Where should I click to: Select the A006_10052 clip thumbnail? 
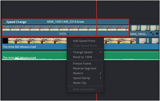click(x=145, y=28)
